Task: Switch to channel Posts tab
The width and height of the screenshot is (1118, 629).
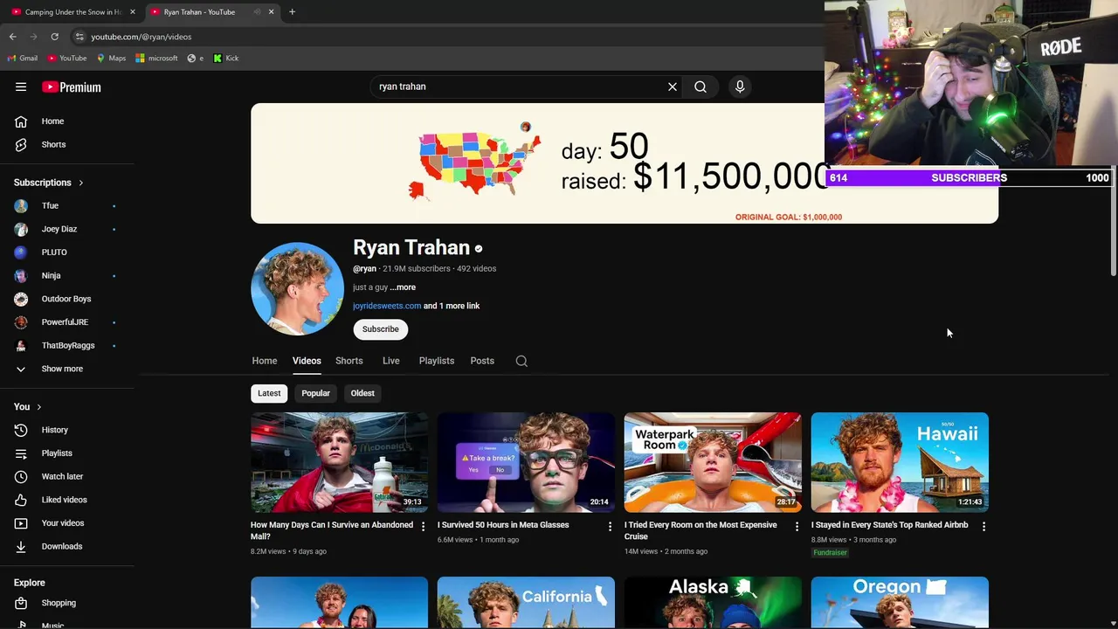Action: click(482, 361)
